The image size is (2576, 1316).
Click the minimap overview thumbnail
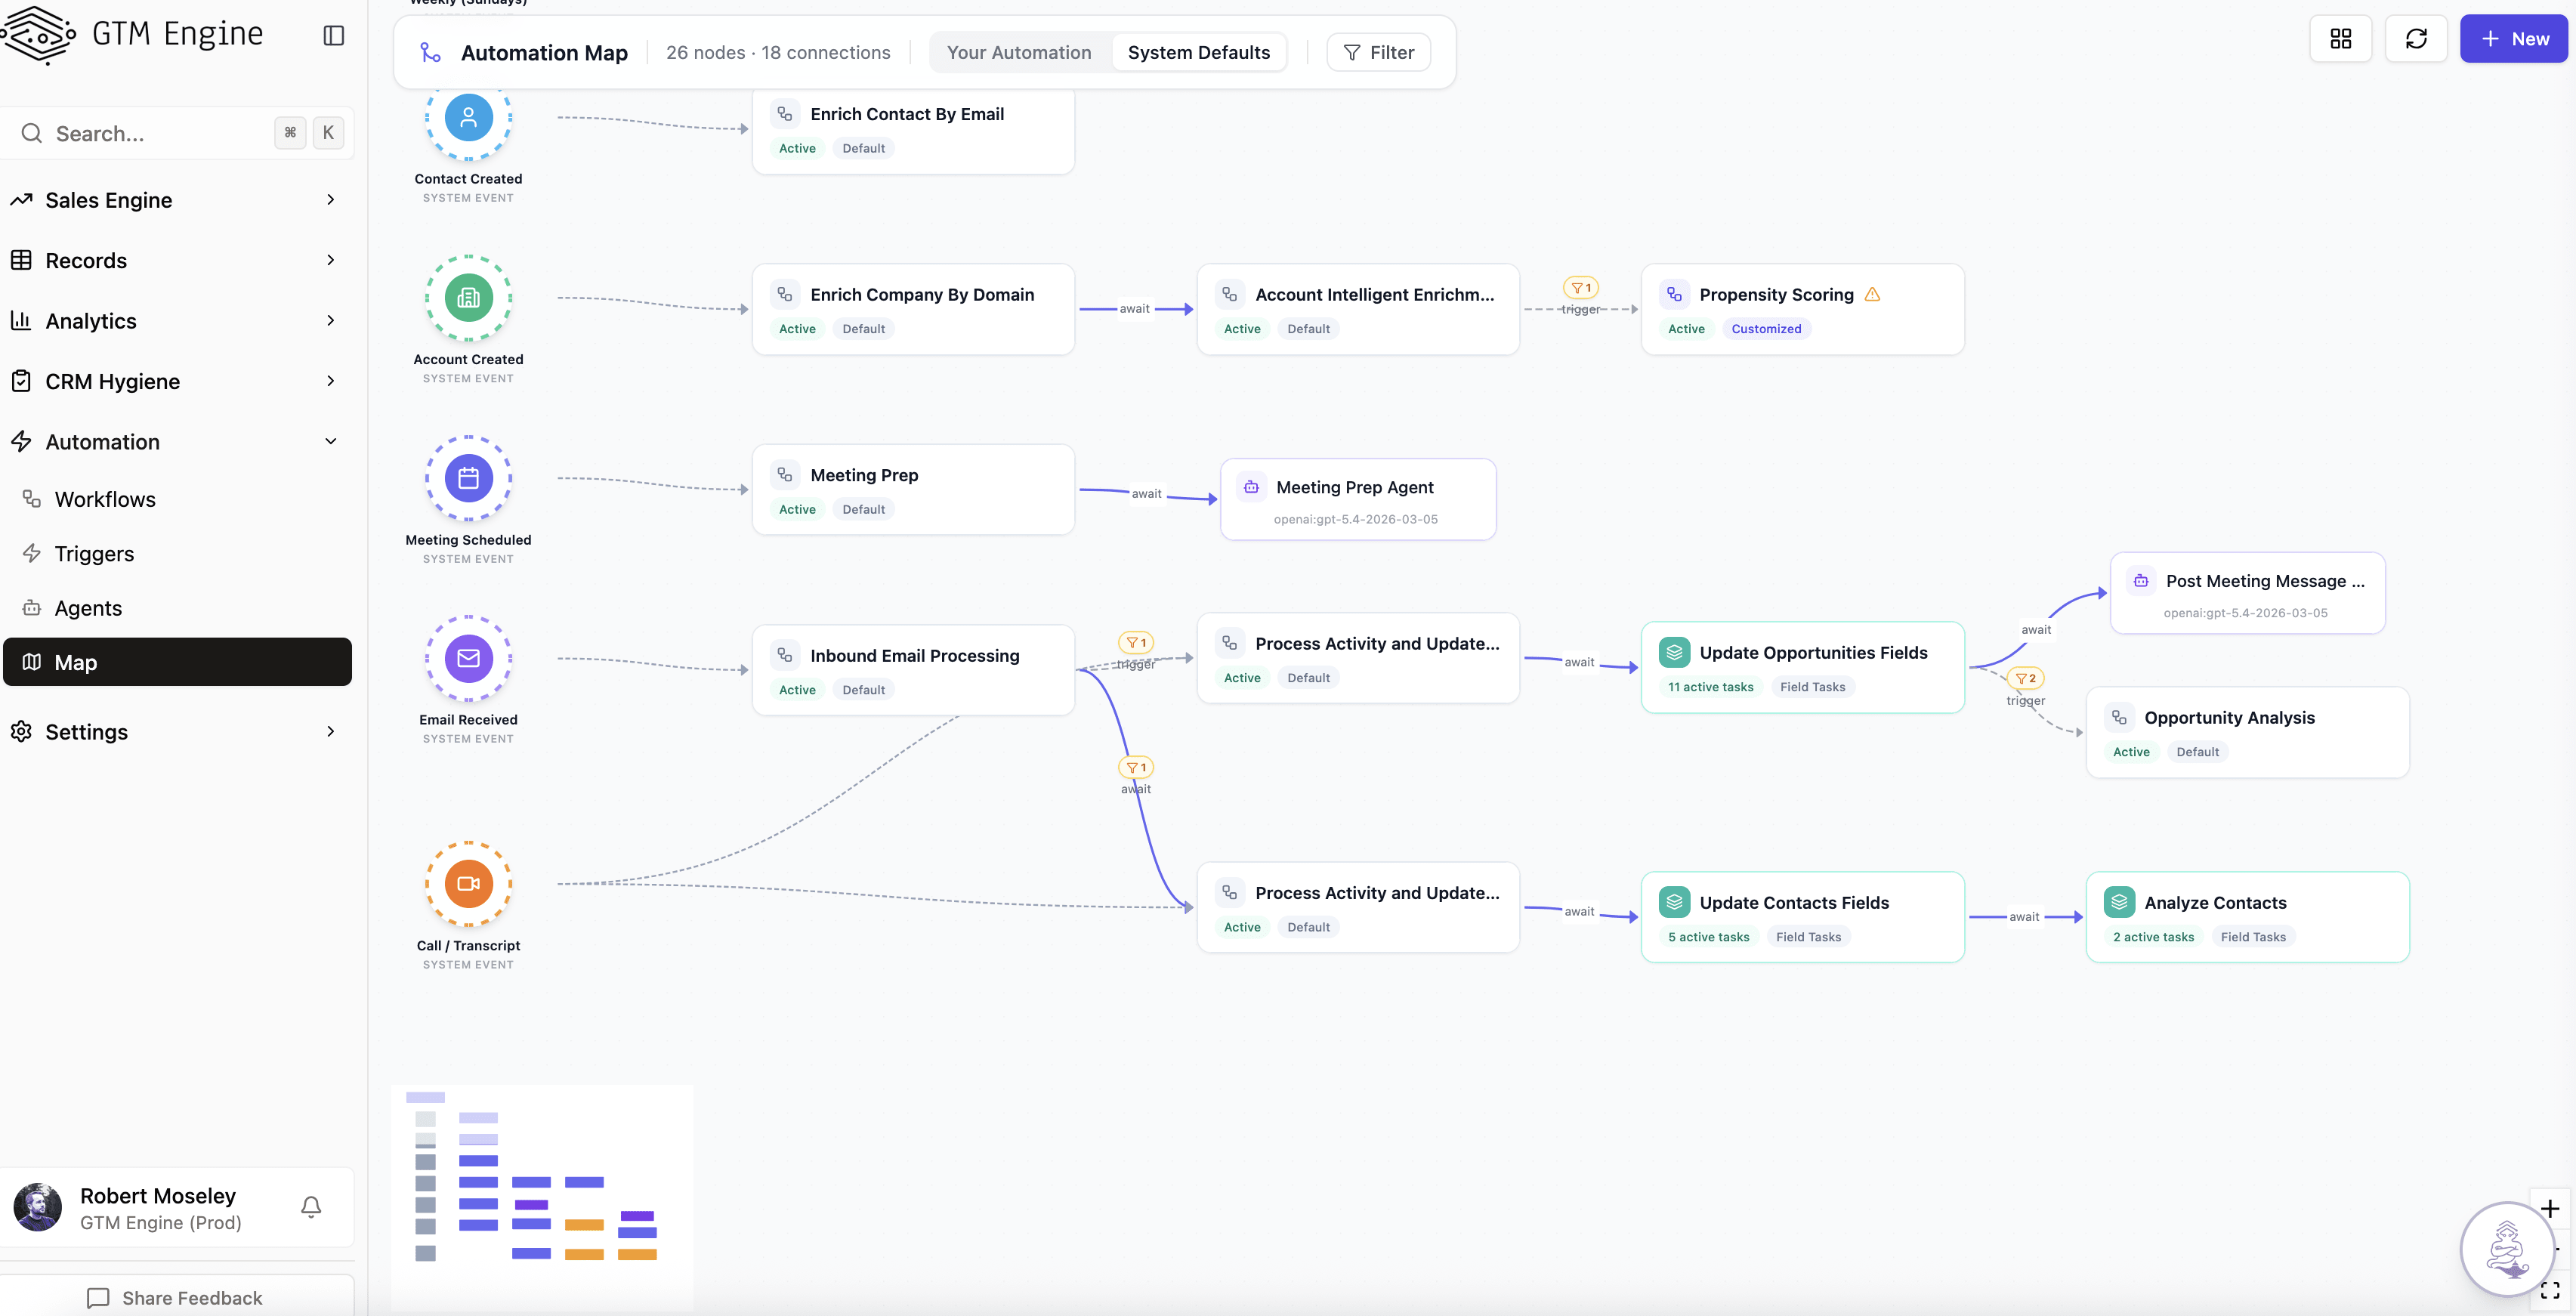541,1197
